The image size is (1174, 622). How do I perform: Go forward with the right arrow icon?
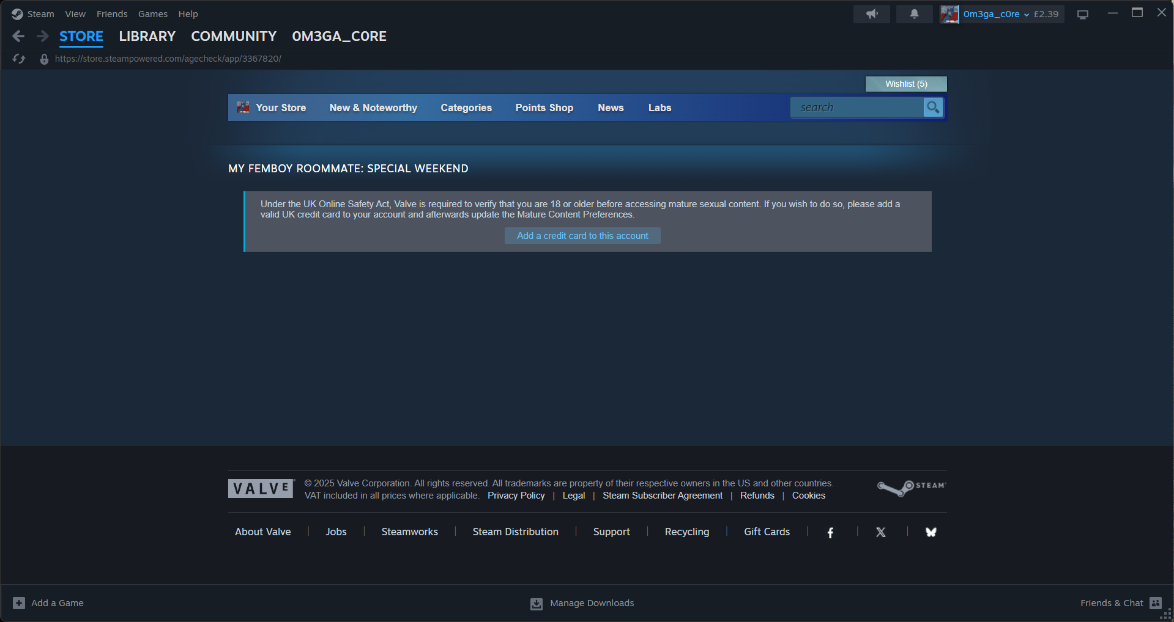click(x=42, y=37)
